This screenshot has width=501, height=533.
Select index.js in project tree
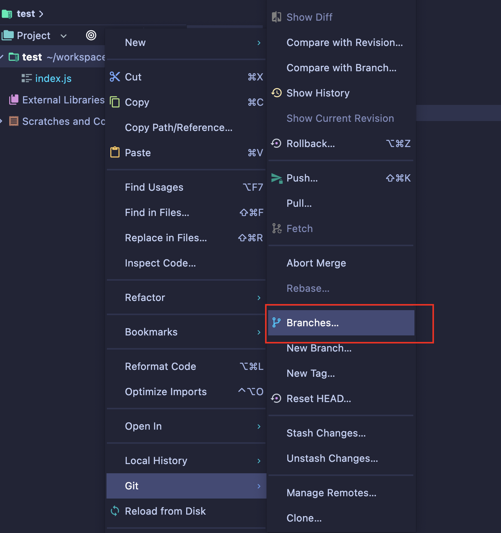pos(53,78)
